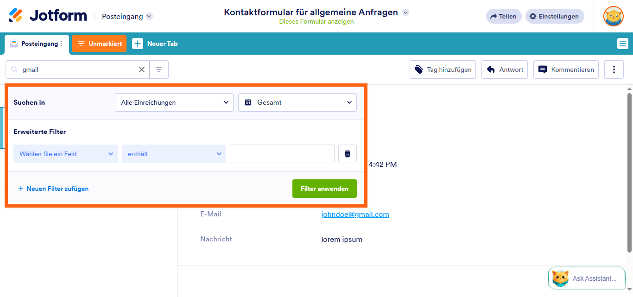Open the three-dot more options menu
The height and width of the screenshot is (297, 633).
614,69
